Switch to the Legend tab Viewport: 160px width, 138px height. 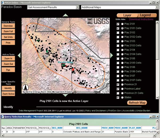[x=147, y=15]
